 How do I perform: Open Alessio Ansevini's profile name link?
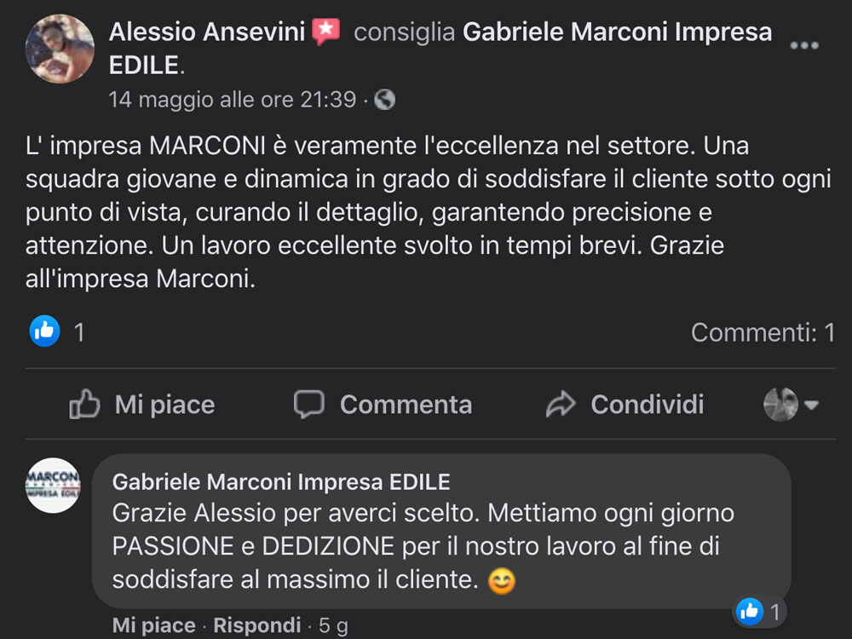tap(207, 32)
